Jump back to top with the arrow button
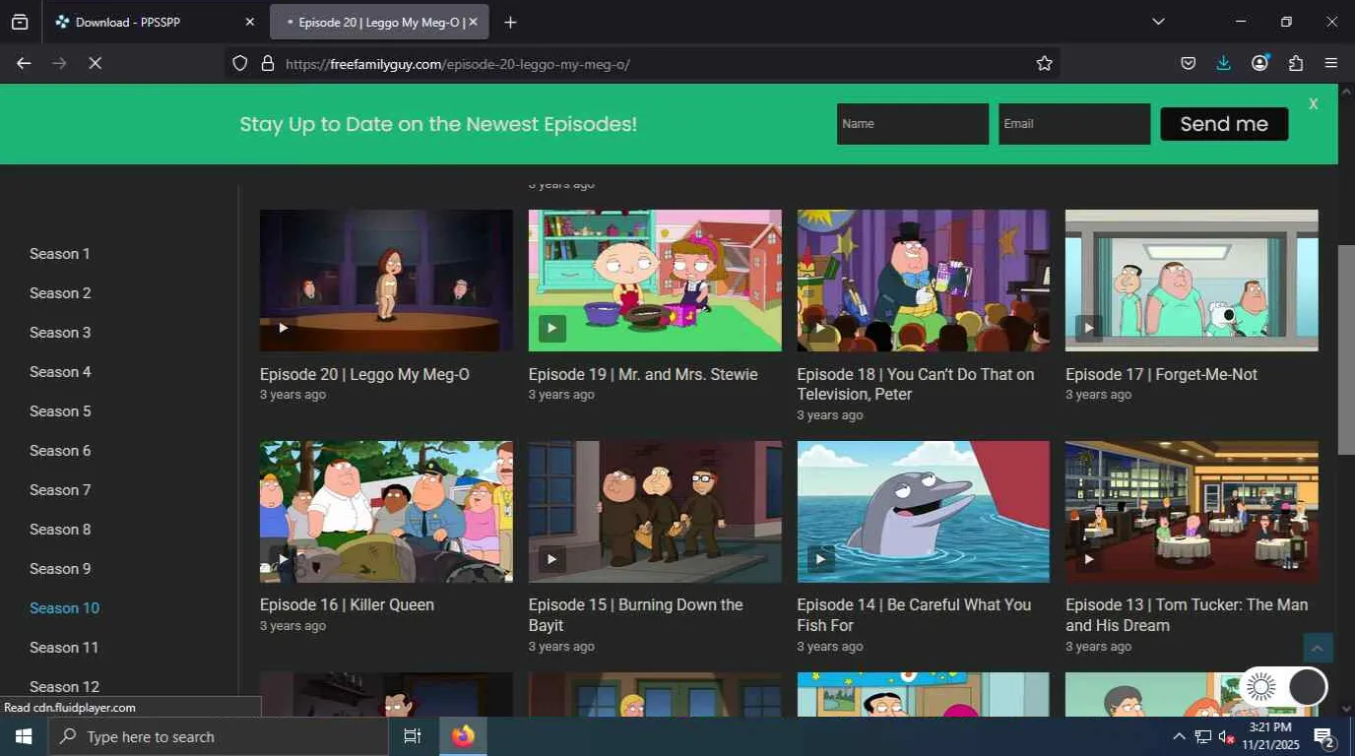This screenshot has height=756, width=1355. 1318,648
